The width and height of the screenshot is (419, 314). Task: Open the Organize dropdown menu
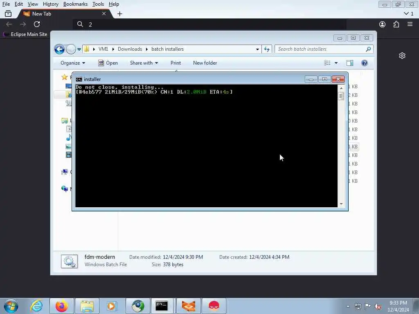coord(73,63)
